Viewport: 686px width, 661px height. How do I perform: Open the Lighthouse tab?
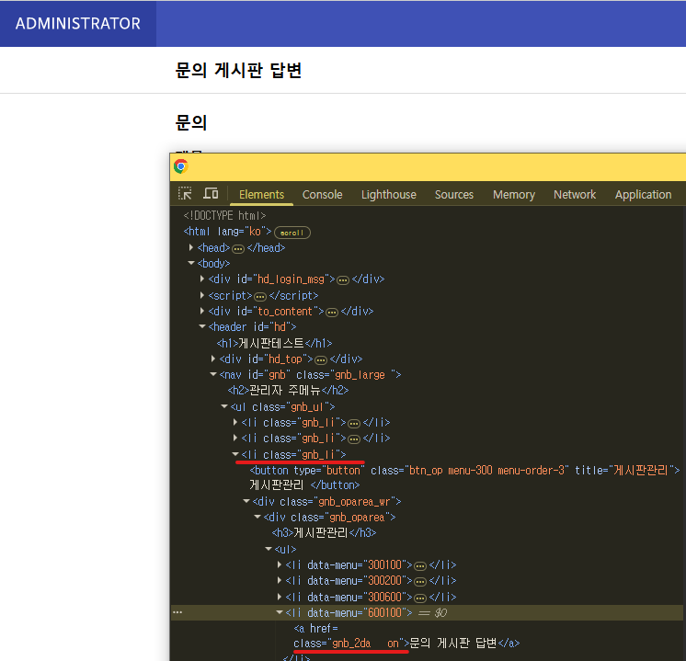tap(389, 195)
